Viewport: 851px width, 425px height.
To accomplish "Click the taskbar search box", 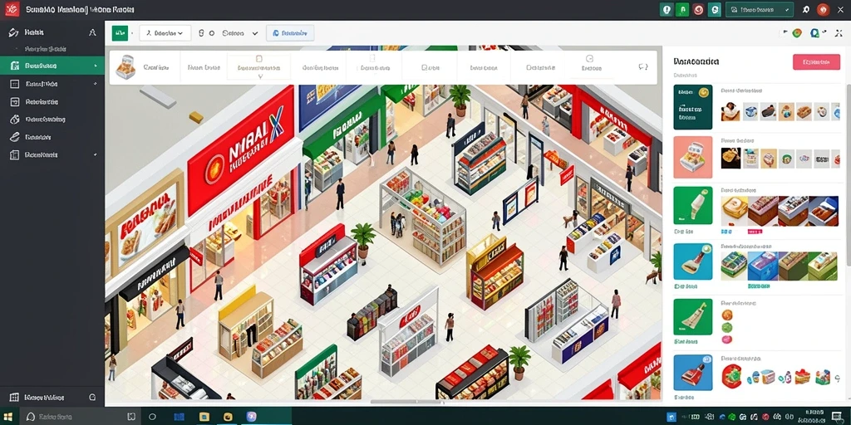I will tap(81, 417).
